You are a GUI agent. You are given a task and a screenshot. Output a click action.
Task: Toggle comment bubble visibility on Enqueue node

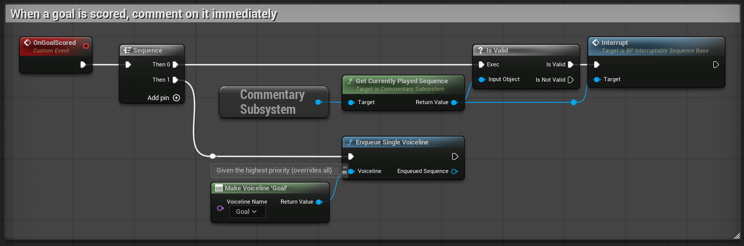point(345,173)
